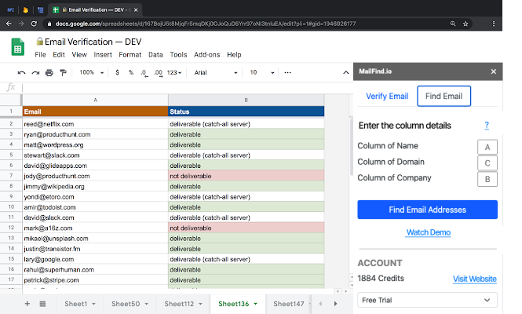The image size is (522, 314).
Task: Open the Watch Demo link
Action: (429, 232)
